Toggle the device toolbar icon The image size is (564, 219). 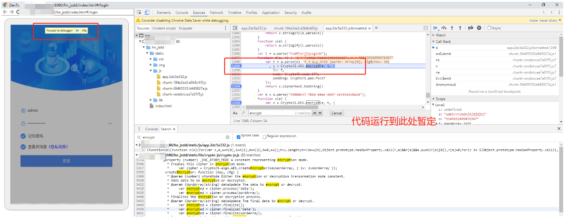click(x=147, y=13)
